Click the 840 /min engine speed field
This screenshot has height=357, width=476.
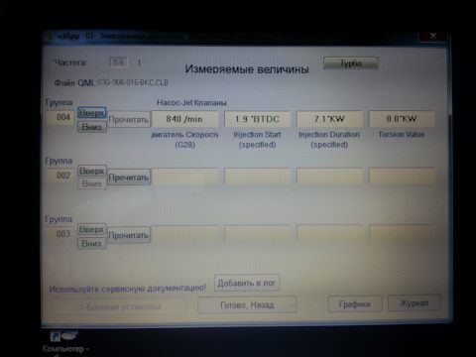(x=184, y=119)
